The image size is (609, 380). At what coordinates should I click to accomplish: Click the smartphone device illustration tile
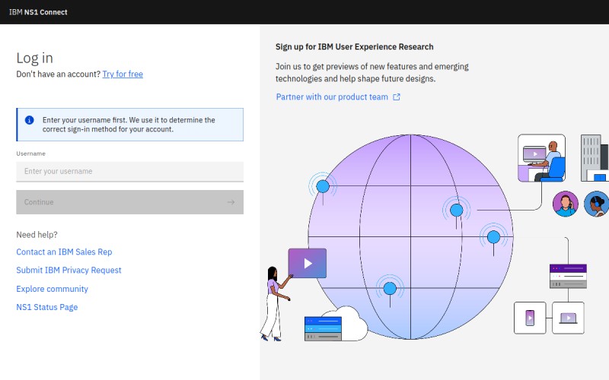[530, 318]
